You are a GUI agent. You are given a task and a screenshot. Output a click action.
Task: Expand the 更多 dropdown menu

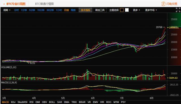(136, 10)
